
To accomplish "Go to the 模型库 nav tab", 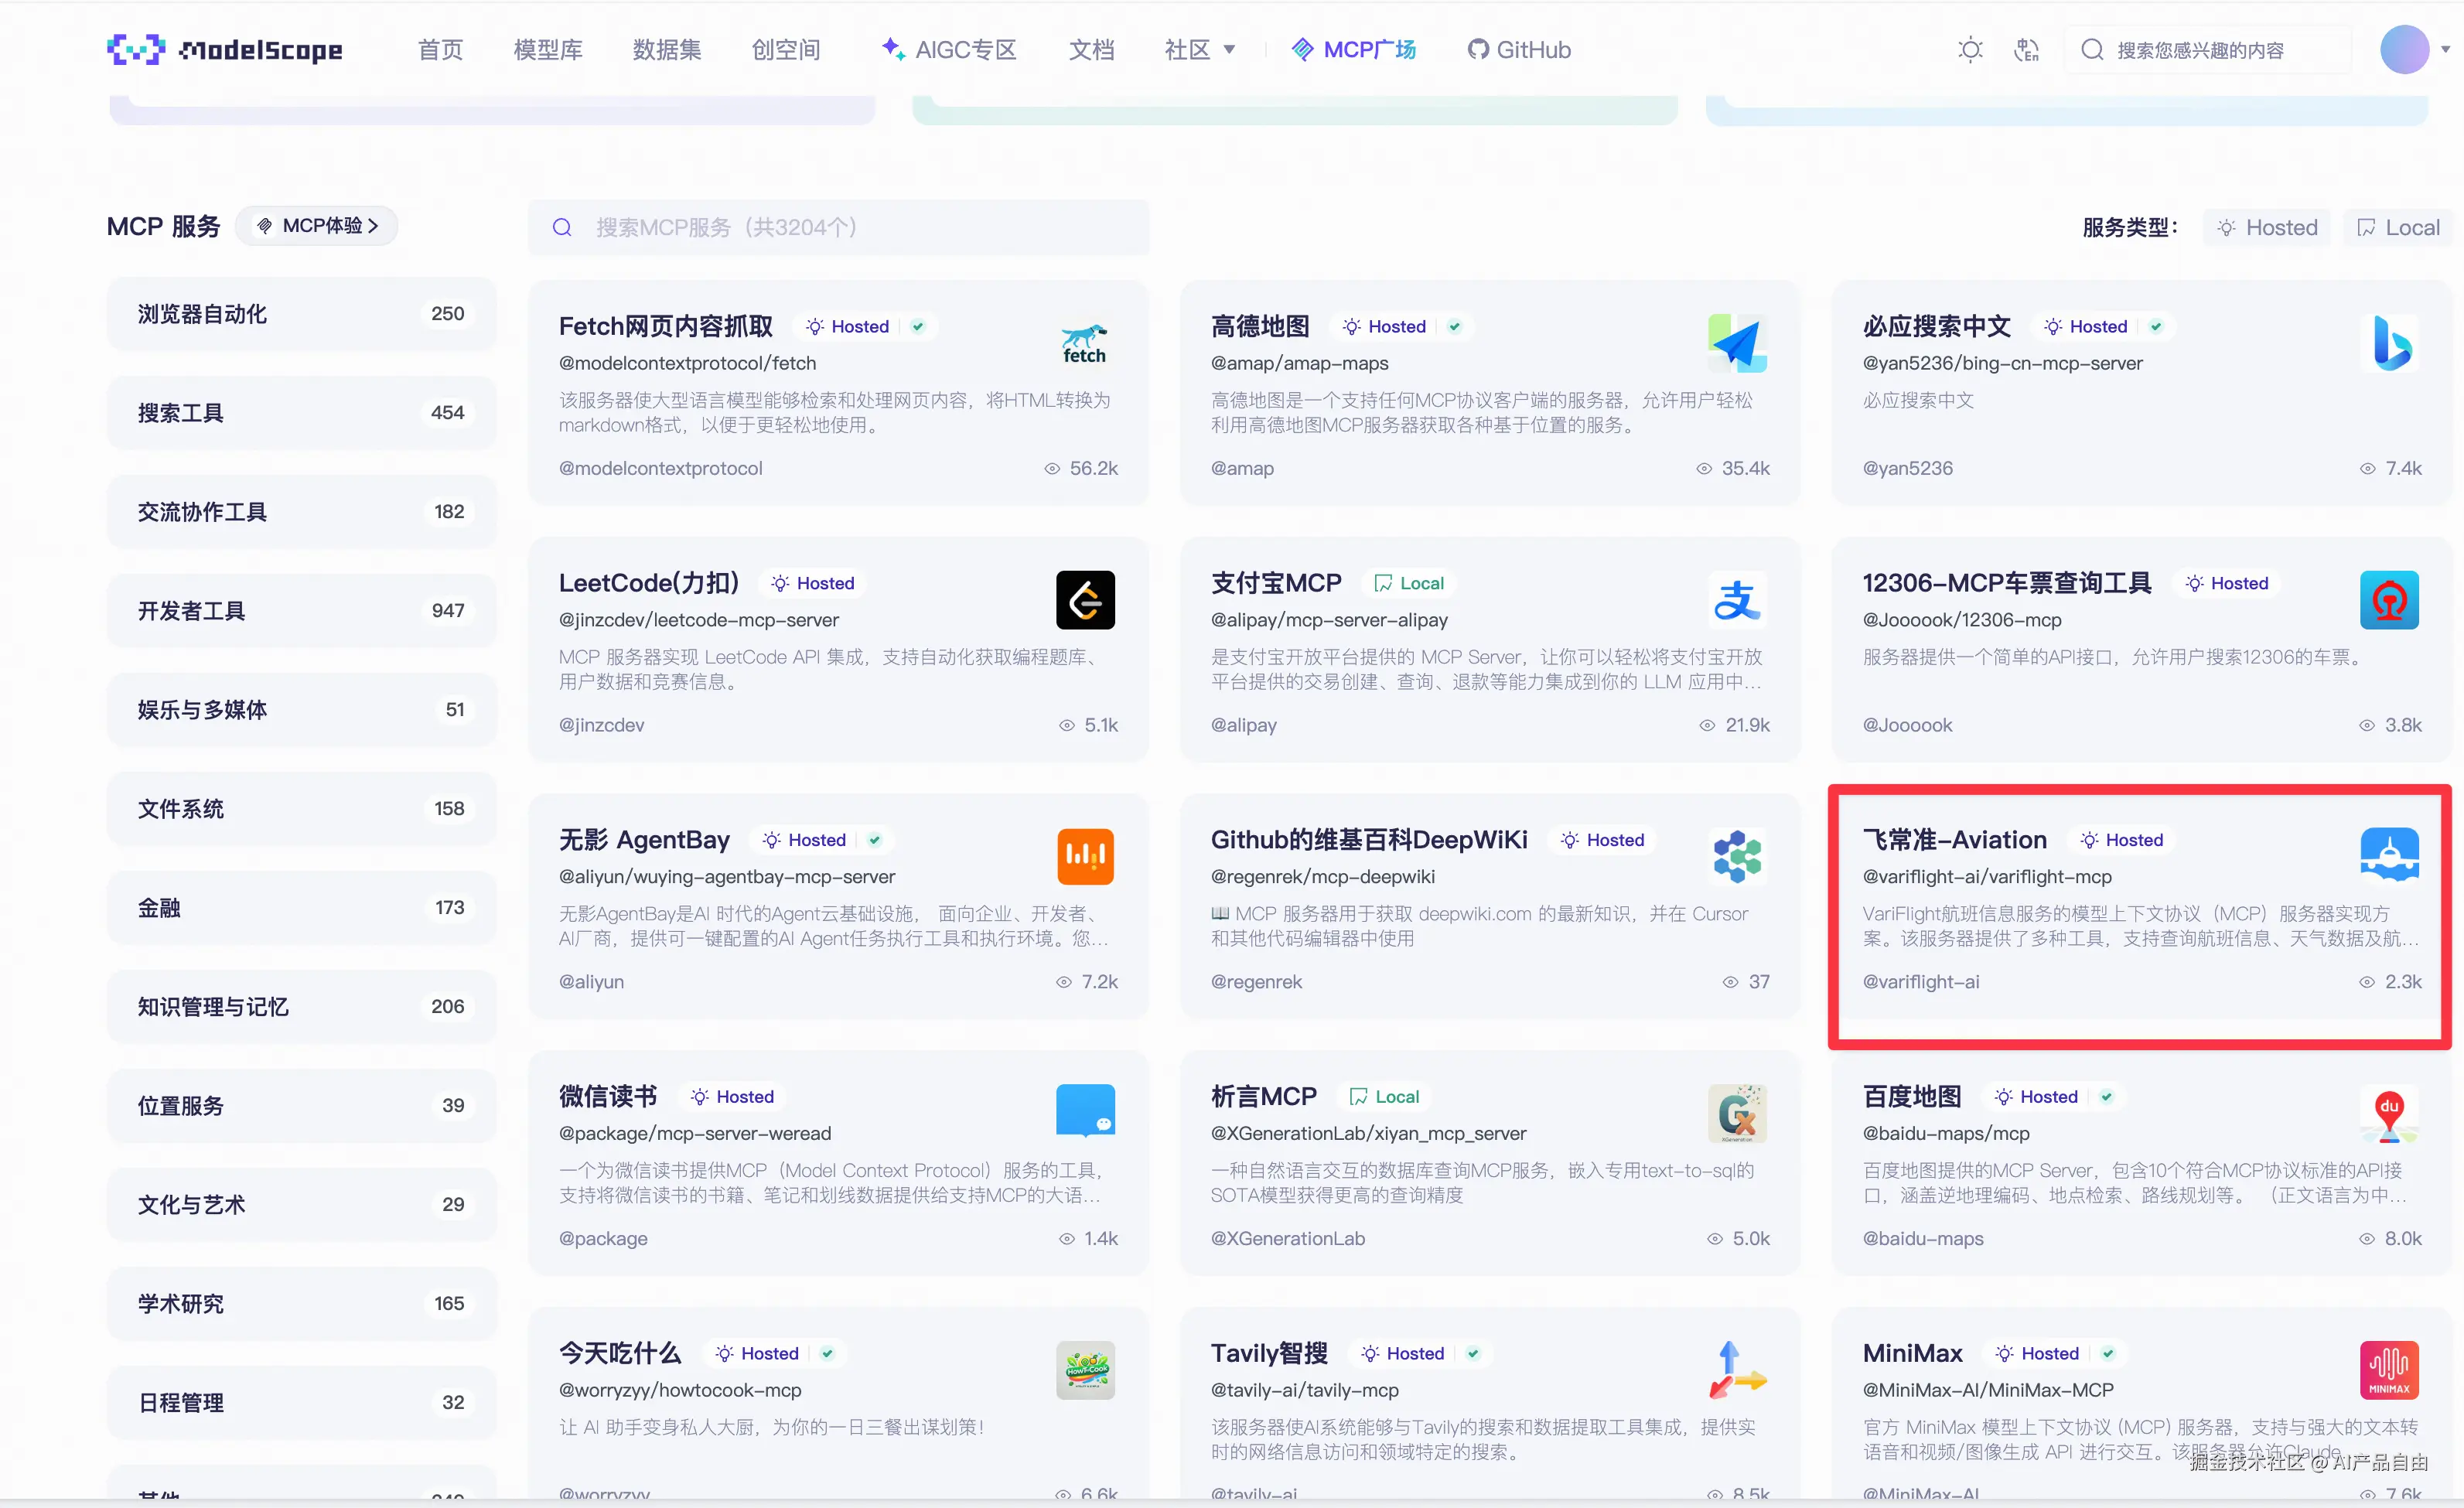I will click(x=547, y=50).
